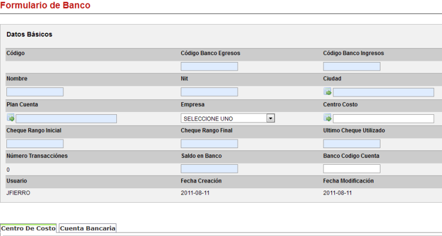Select the Banco Codigo Cuenta field
Screen dimensions: 442x236
click(x=351, y=169)
